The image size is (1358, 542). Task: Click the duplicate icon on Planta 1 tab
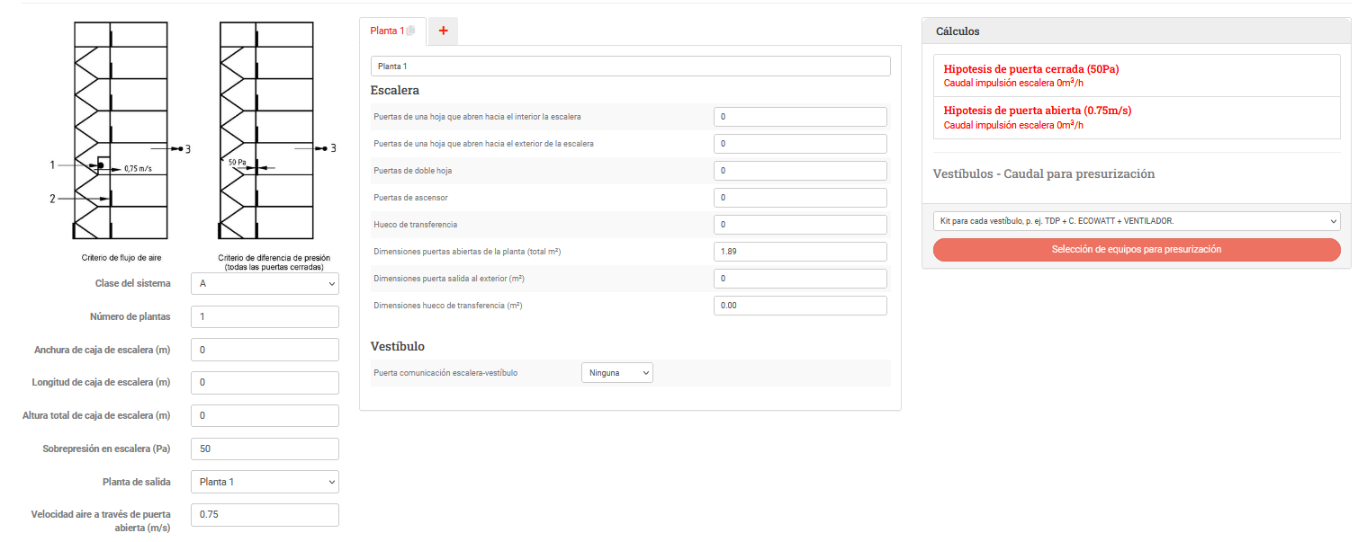coord(411,31)
